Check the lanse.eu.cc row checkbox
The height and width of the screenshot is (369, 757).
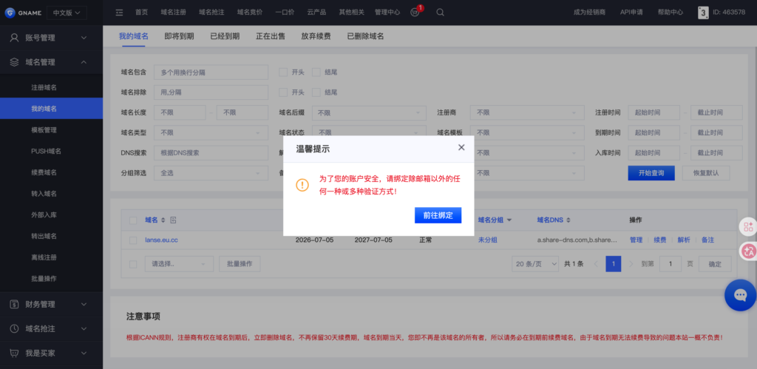(133, 240)
